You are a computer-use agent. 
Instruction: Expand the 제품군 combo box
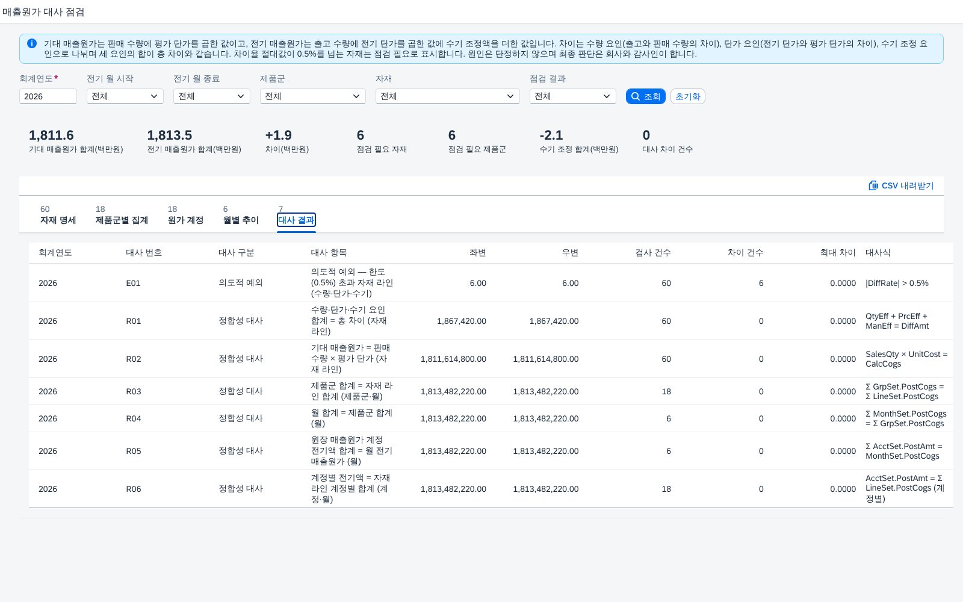pos(313,96)
